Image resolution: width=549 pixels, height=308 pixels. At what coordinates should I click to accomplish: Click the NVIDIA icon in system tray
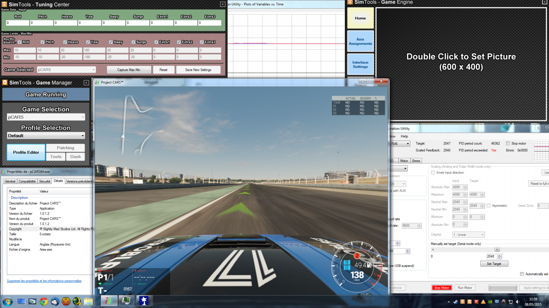pos(490,302)
